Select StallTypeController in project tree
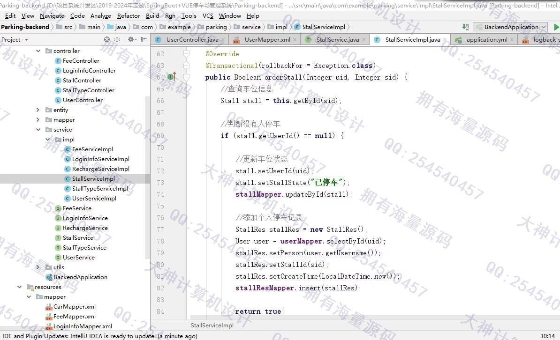560x340 pixels. 84,90
